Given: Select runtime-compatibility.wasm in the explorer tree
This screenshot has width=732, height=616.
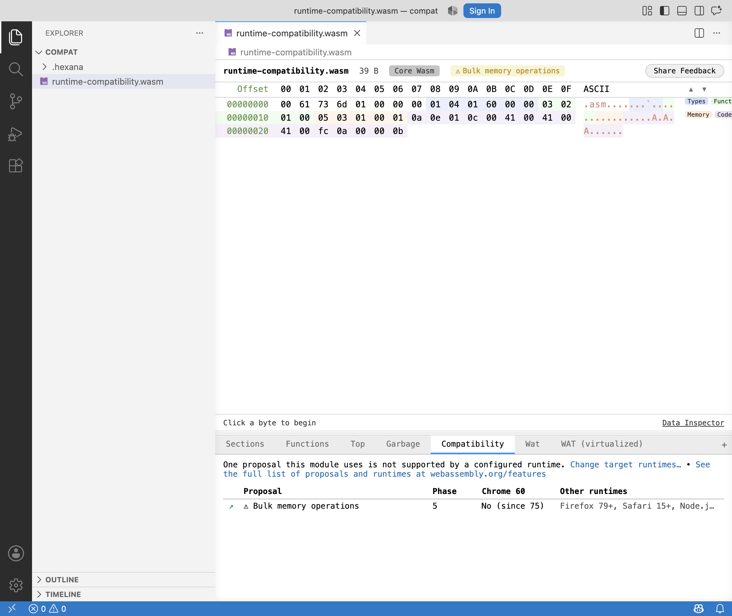Looking at the screenshot, I should tap(124, 81).
